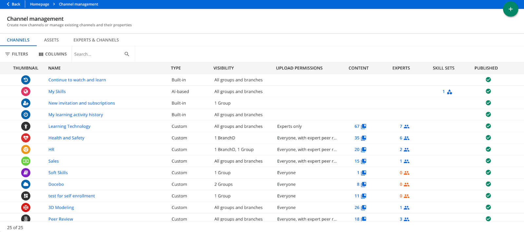Open the Peer Review channel link
The image size is (524, 232).
click(61, 219)
